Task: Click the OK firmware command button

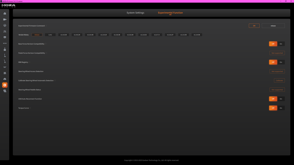Action: (x=254, y=25)
